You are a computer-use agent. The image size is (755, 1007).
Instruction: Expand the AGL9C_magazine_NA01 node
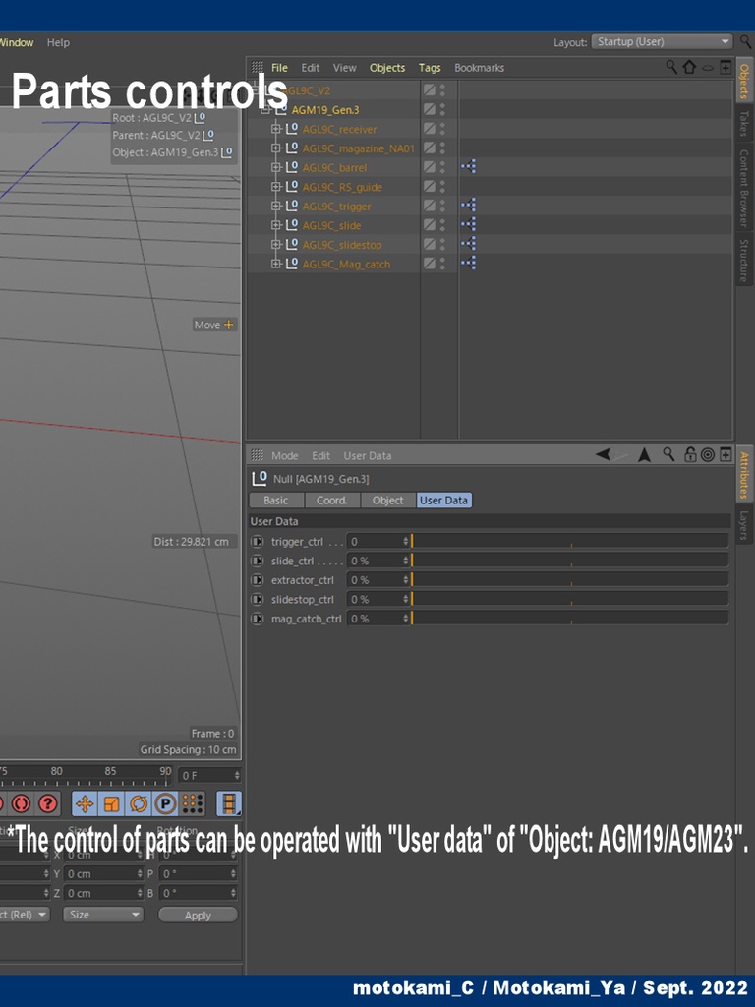pyautogui.click(x=276, y=148)
